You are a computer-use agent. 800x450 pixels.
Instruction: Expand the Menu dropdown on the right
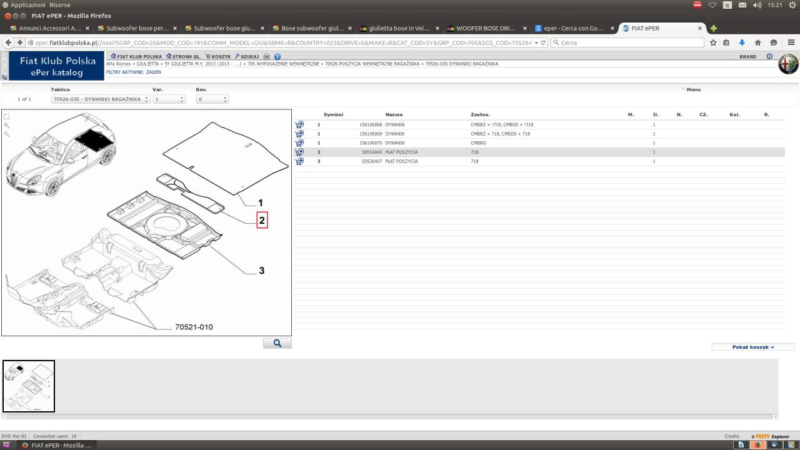pos(691,89)
